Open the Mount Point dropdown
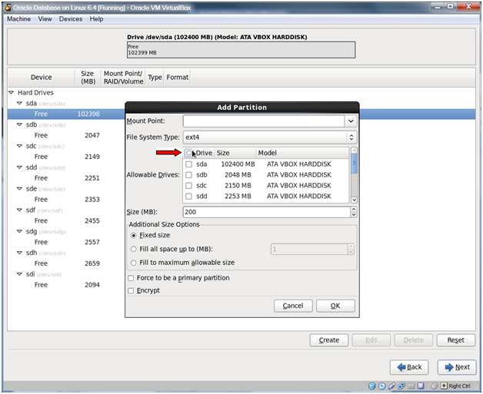This screenshot has width=483, height=394. [350, 121]
